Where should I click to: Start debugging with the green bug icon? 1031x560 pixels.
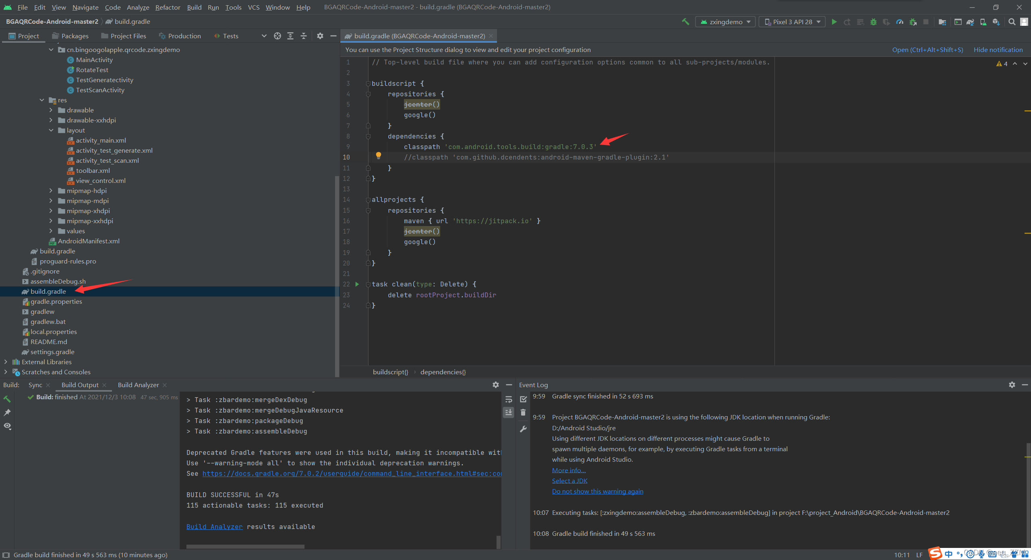click(873, 22)
